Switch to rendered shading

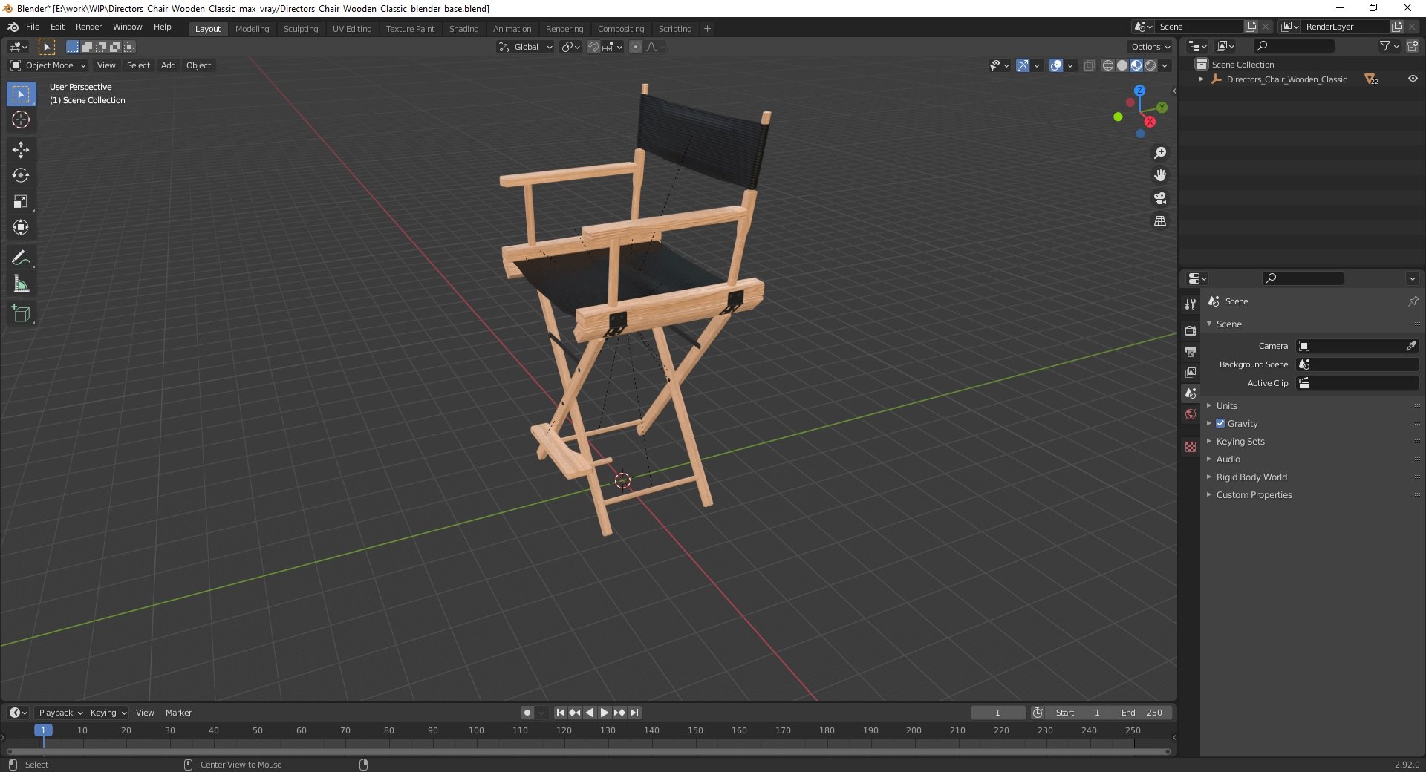point(1150,65)
